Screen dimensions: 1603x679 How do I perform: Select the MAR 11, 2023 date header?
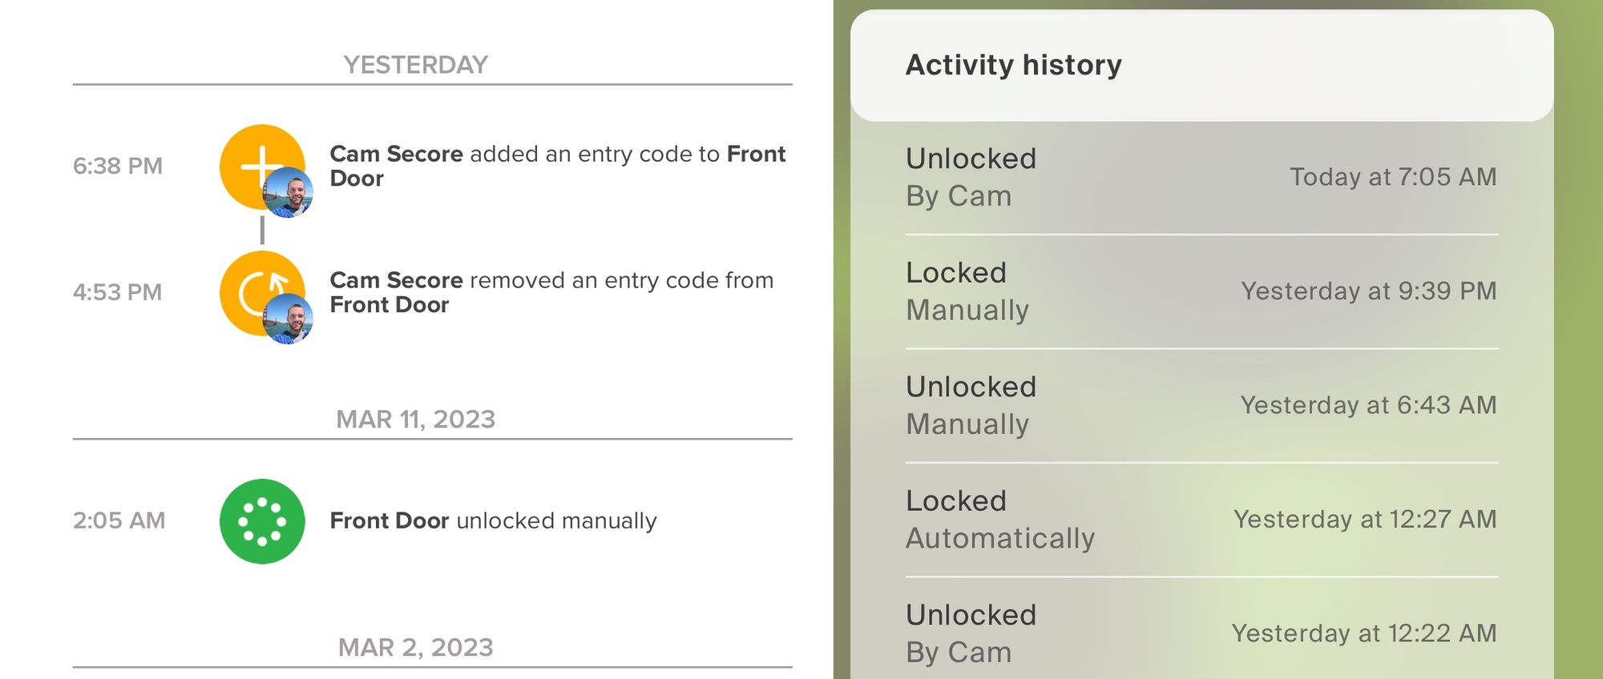(415, 420)
